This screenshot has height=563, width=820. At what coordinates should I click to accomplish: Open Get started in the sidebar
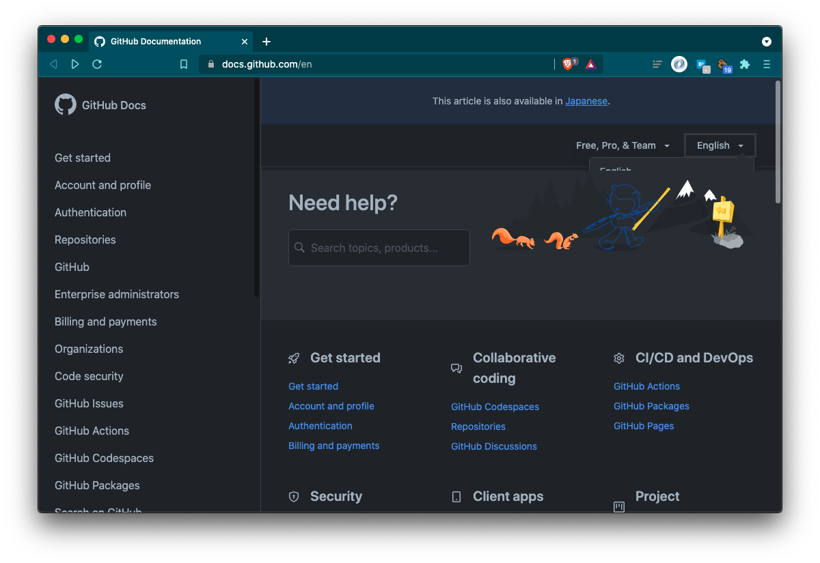pos(83,158)
